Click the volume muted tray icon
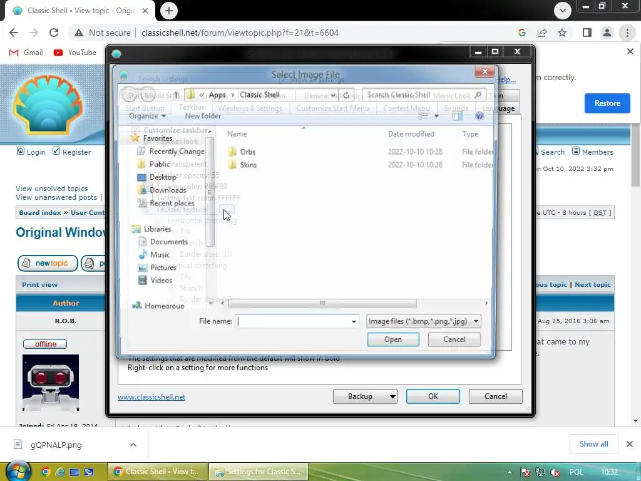This screenshot has width=641, height=481. (556, 472)
